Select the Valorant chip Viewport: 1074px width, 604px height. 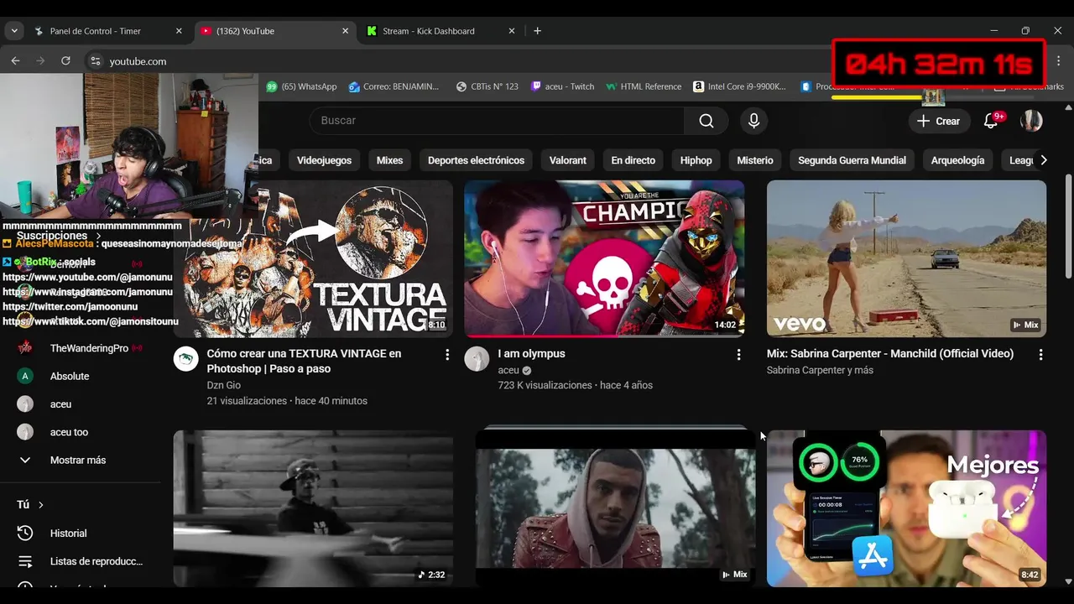(x=568, y=160)
